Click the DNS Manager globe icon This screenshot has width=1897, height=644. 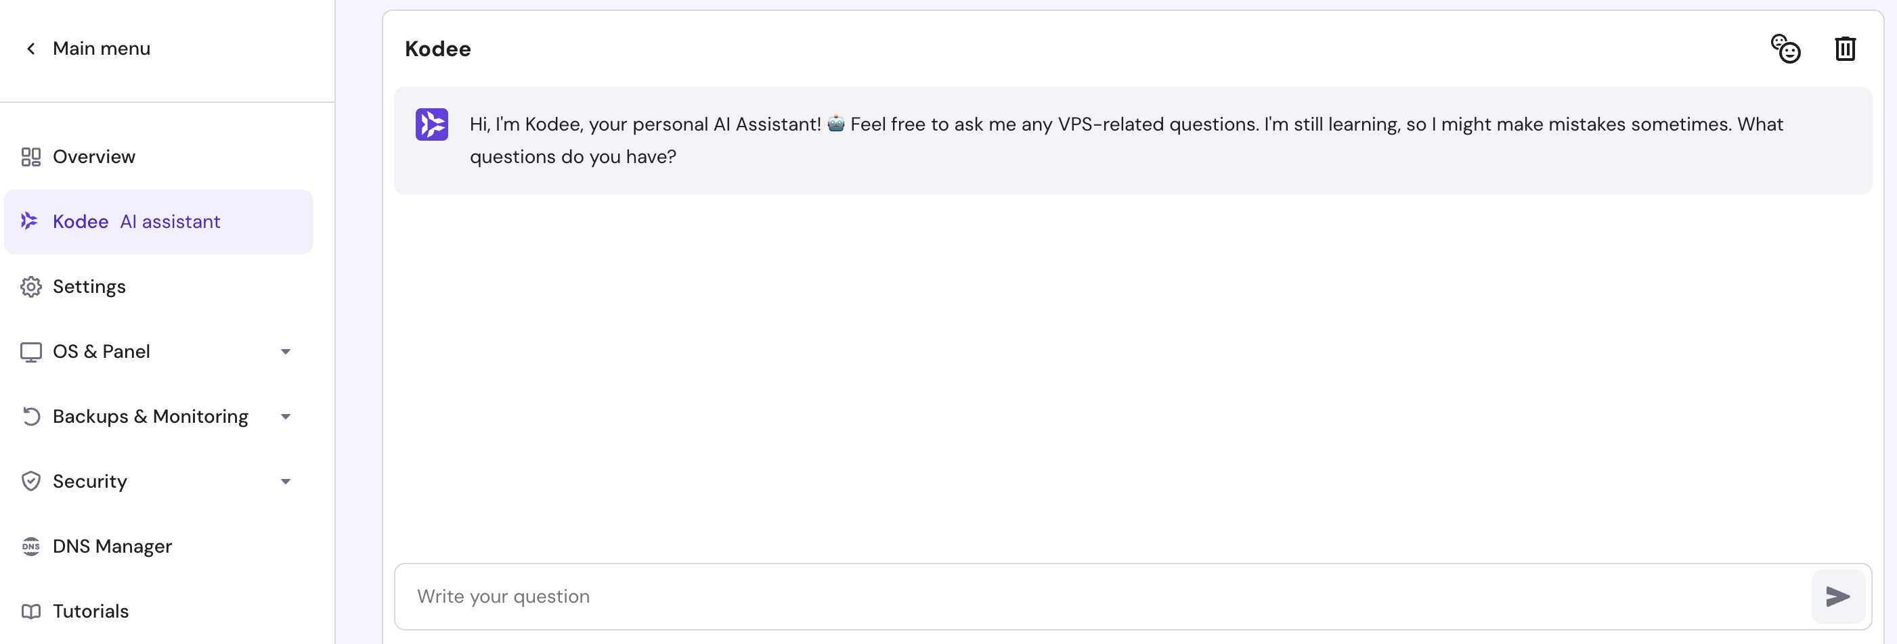(x=31, y=546)
